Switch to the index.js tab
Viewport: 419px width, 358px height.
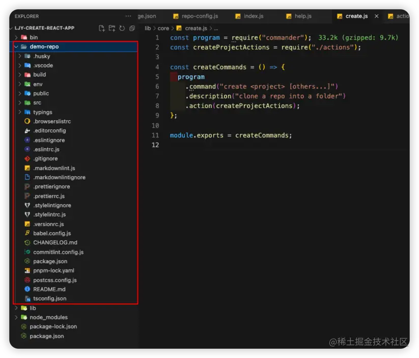pos(249,16)
